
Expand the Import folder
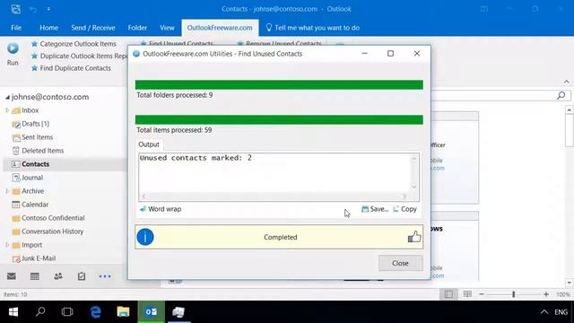click(7, 245)
